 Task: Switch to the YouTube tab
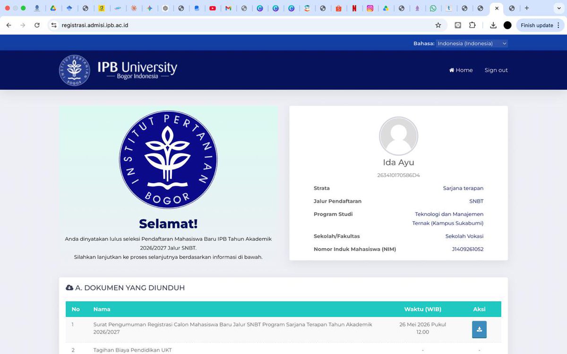[213, 8]
